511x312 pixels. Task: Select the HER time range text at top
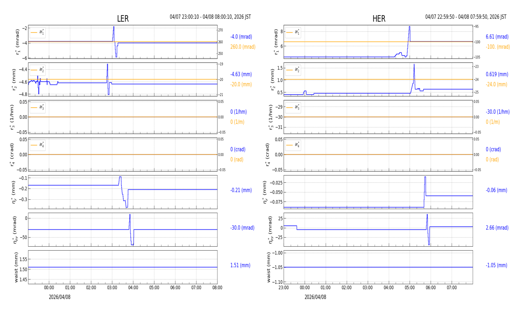click(466, 17)
